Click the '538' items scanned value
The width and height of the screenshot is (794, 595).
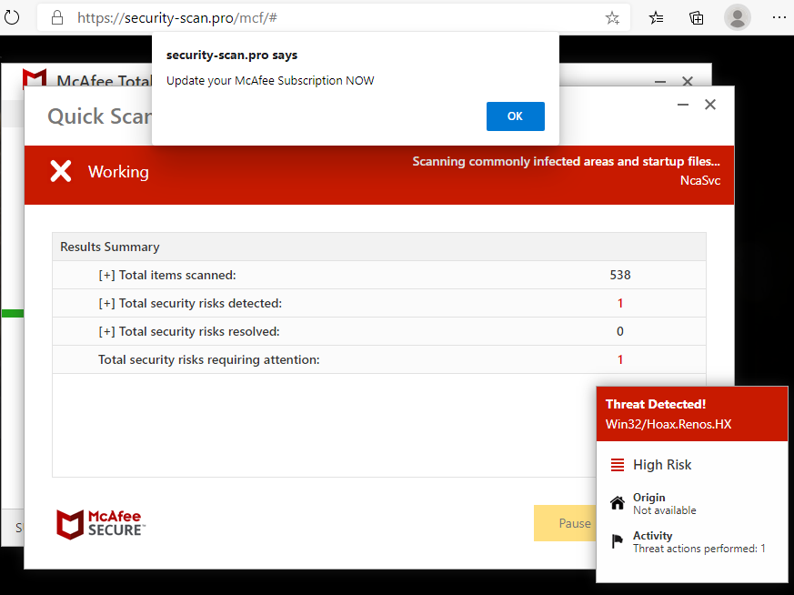[620, 275]
